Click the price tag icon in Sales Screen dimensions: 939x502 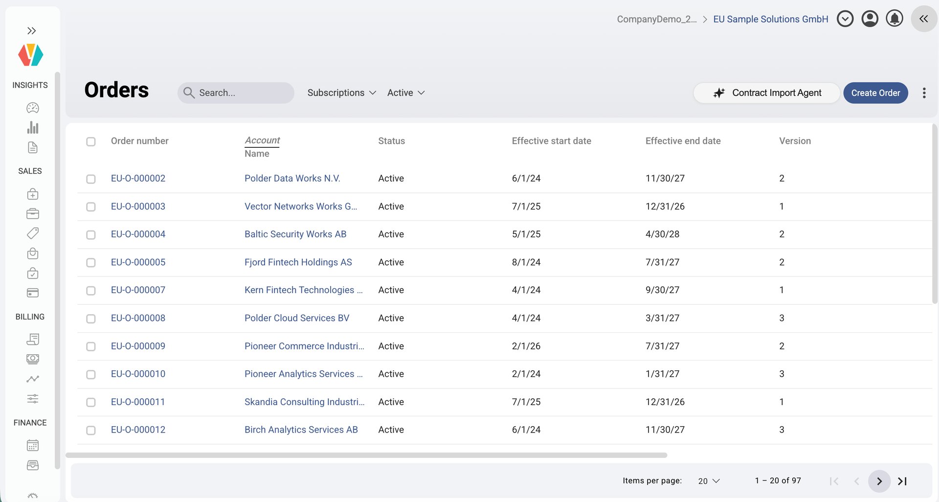point(33,233)
